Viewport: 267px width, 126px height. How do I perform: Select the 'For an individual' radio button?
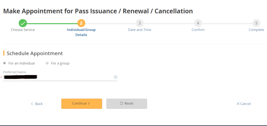[x=5, y=63]
